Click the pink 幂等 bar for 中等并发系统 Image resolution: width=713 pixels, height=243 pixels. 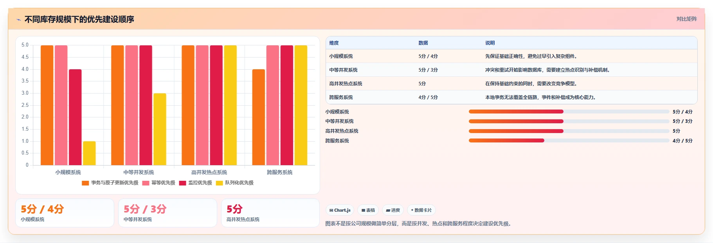pos(131,105)
